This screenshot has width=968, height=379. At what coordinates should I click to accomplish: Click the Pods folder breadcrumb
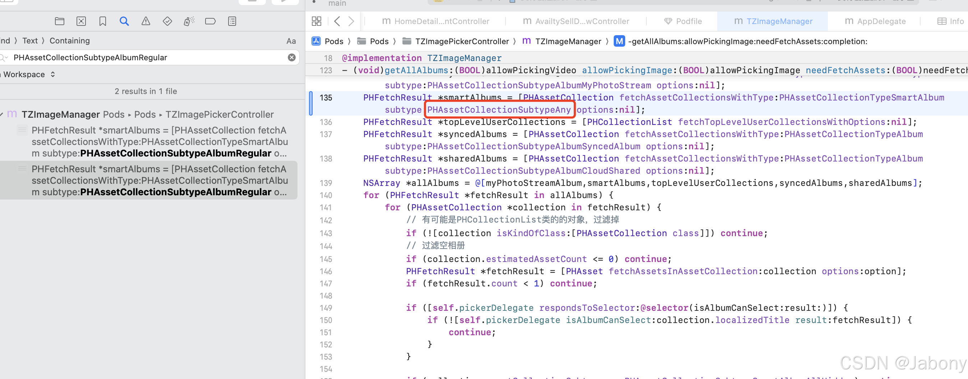pyautogui.click(x=373, y=41)
